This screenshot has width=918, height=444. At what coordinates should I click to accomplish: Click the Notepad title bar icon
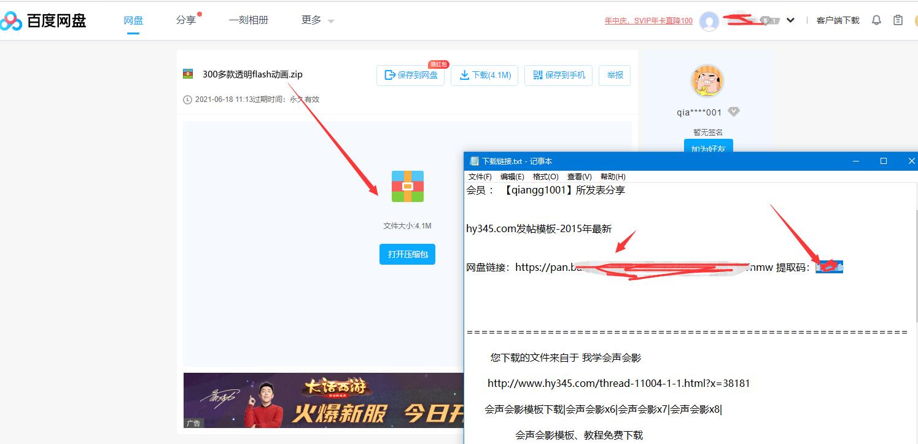pyautogui.click(x=474, y=161)
